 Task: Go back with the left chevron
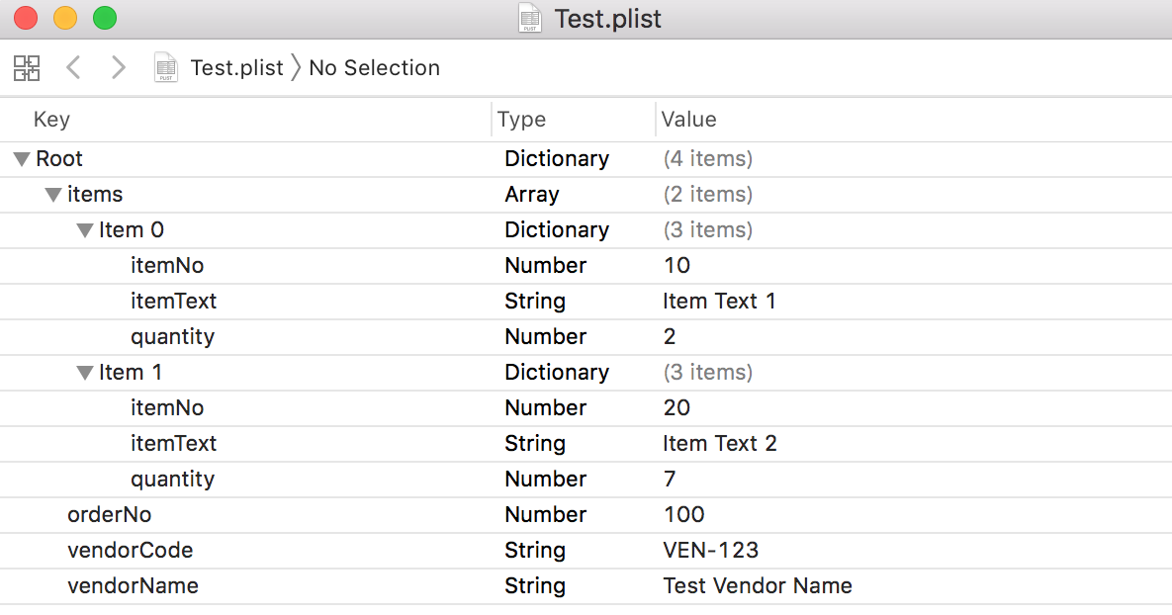(72, 68)
